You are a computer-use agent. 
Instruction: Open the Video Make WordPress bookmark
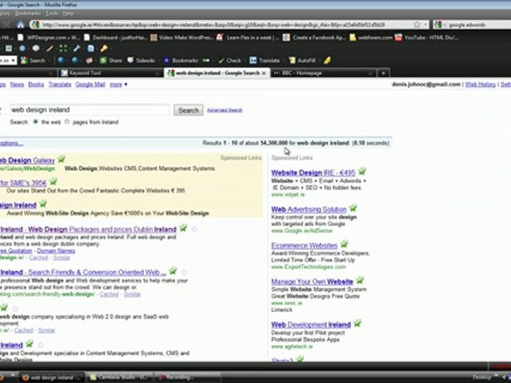coord(182,37)
